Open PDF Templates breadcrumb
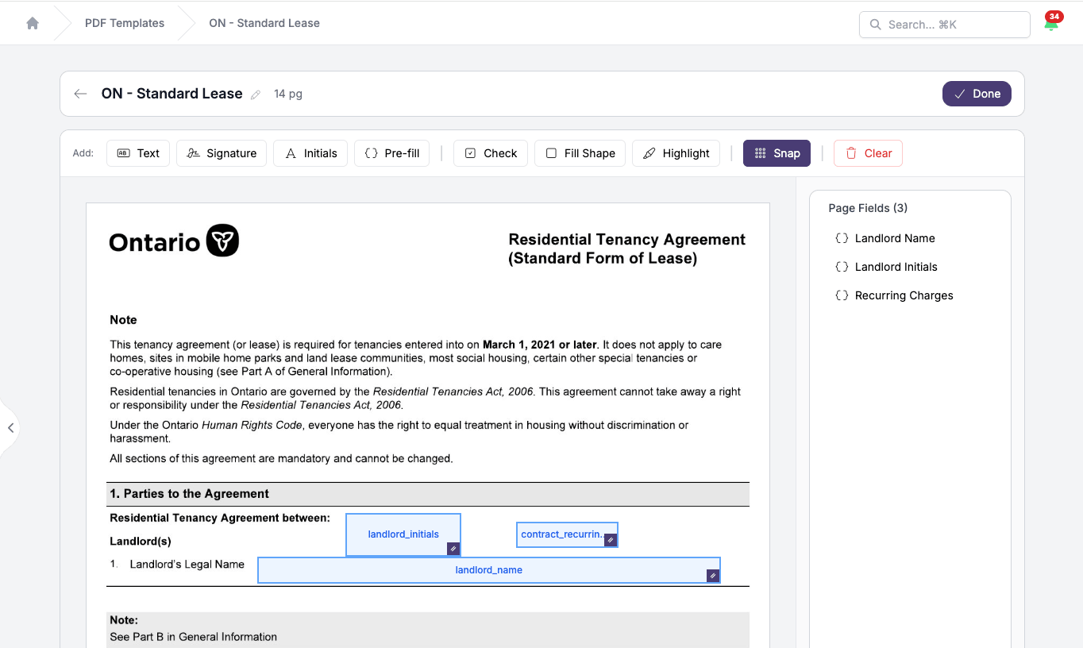The image size is (1083, 648). (125, 23)
